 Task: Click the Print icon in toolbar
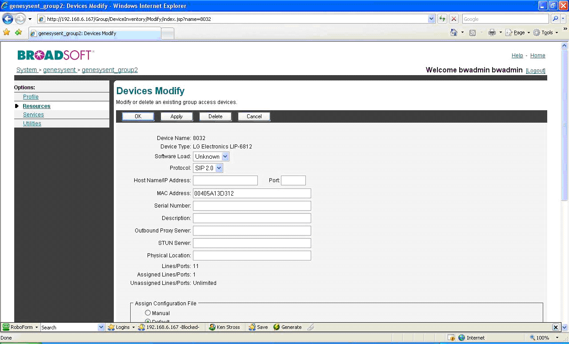pos(492,32)
